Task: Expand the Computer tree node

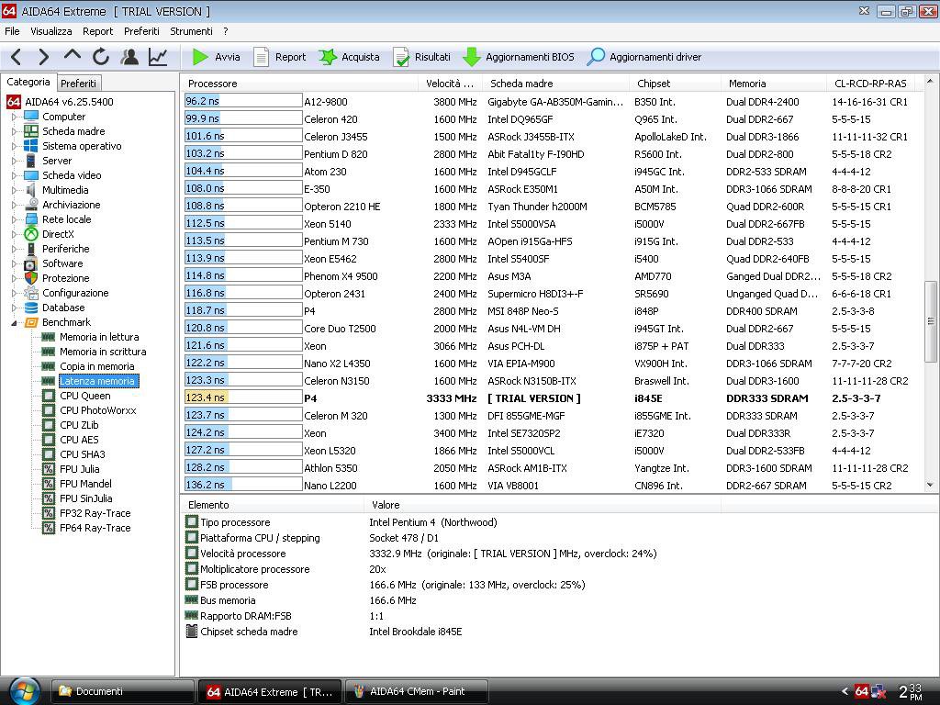Action: click(x=14, y=117)
